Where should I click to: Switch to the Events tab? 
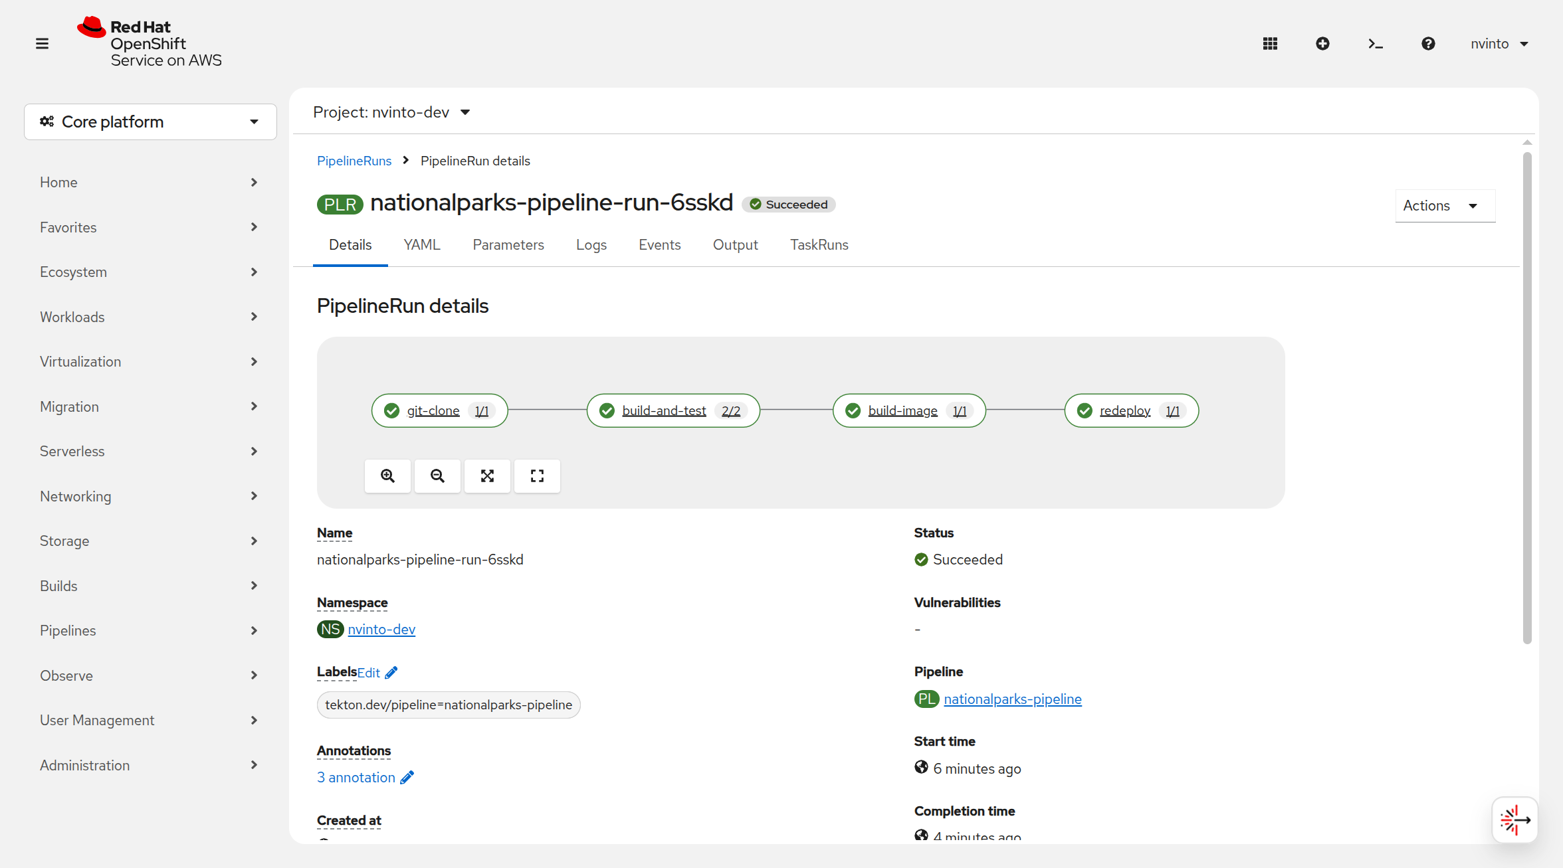tap(660, 244)
